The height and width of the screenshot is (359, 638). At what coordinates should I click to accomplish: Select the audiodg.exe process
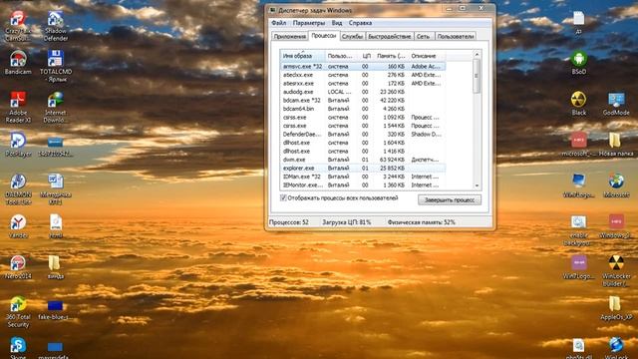pos(363,92)
